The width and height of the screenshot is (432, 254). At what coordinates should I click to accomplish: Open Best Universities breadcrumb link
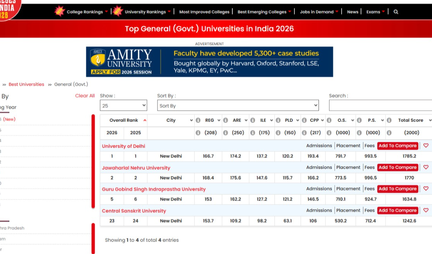(26, 84)
